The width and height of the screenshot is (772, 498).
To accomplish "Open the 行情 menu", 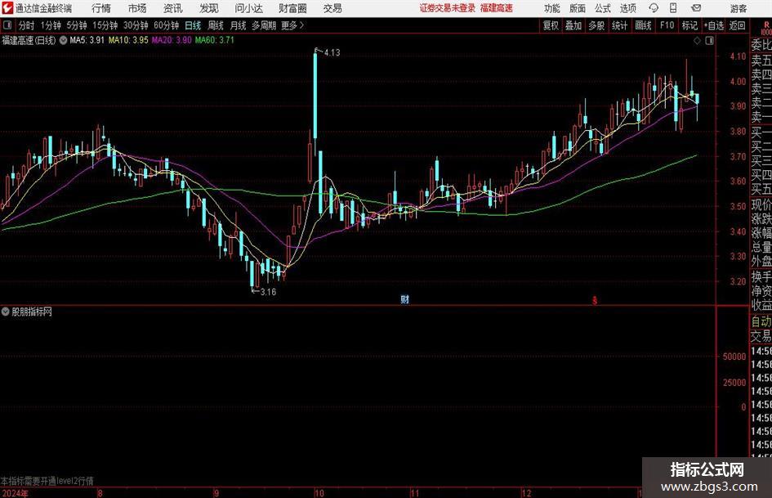I will [x=101, y=8].
